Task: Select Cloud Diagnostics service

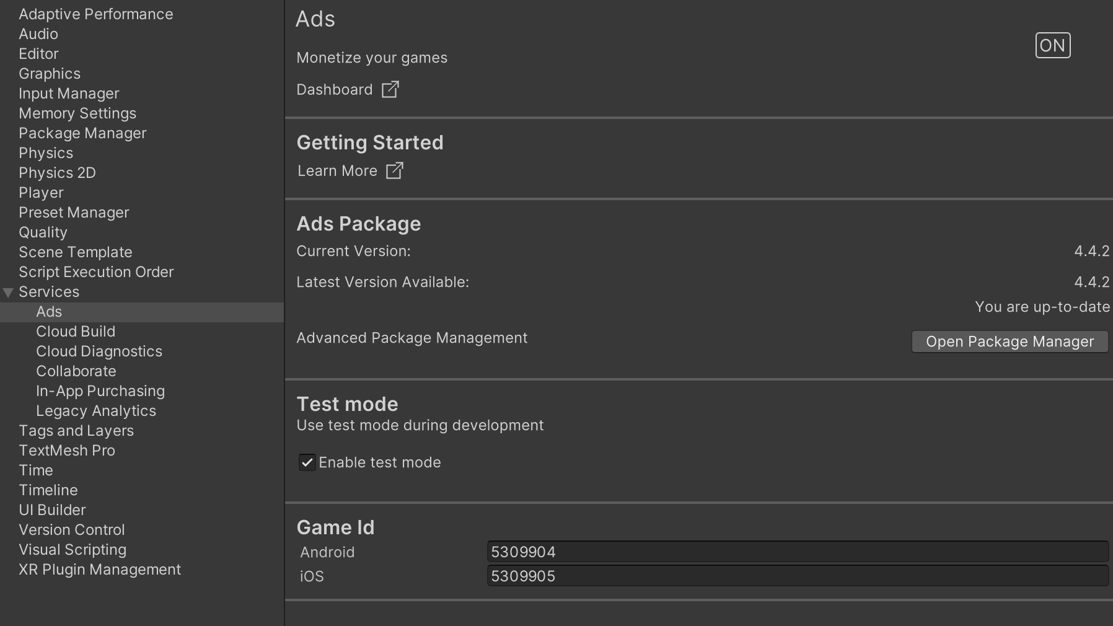Action: pos(99,351)
